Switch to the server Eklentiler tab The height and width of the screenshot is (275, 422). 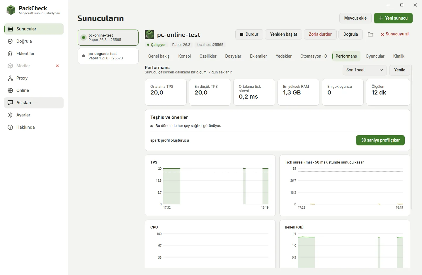pos(258,56)
